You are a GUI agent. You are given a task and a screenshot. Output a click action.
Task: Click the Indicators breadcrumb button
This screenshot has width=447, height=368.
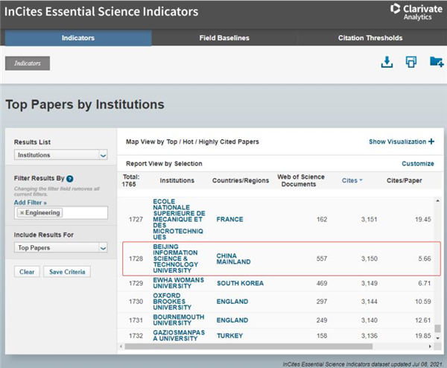28,63
